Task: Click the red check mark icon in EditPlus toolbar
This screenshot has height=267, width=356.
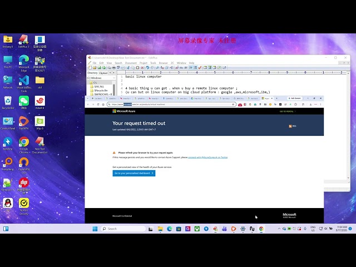Action: [200, 68]
